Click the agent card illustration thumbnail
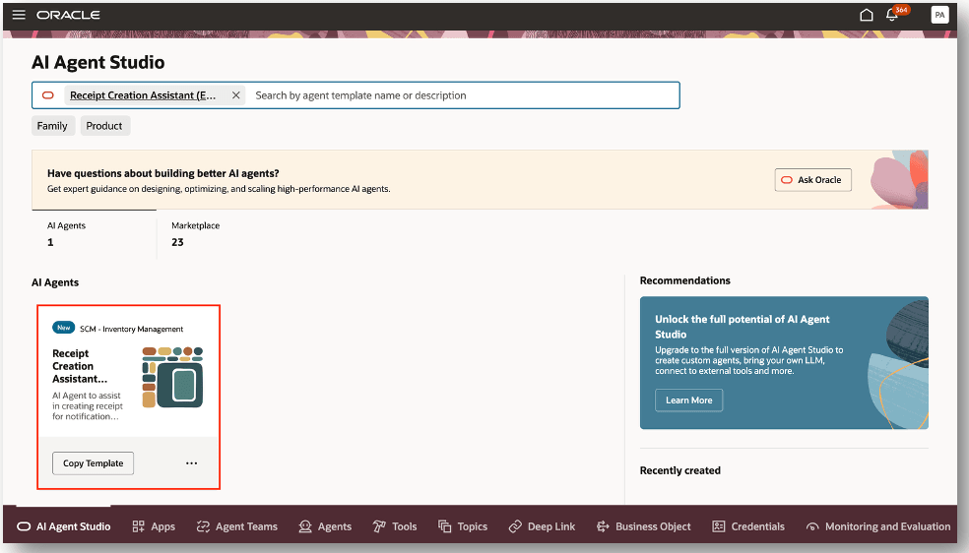 point(172,377)
